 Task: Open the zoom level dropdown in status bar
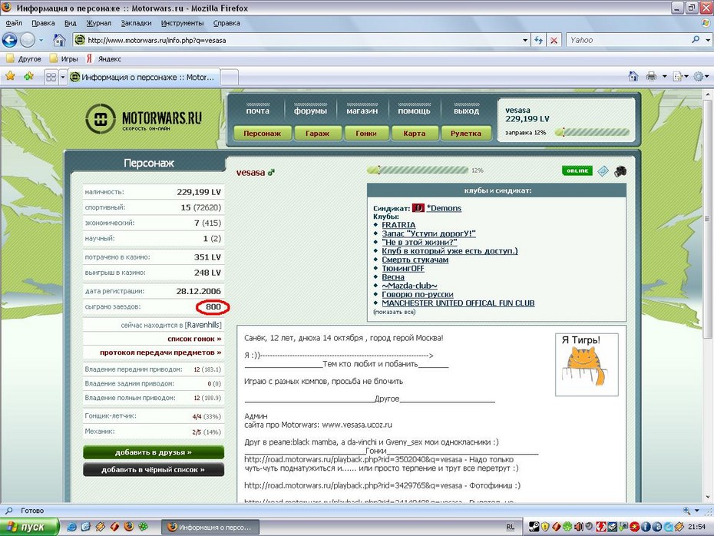click(696, 511)
